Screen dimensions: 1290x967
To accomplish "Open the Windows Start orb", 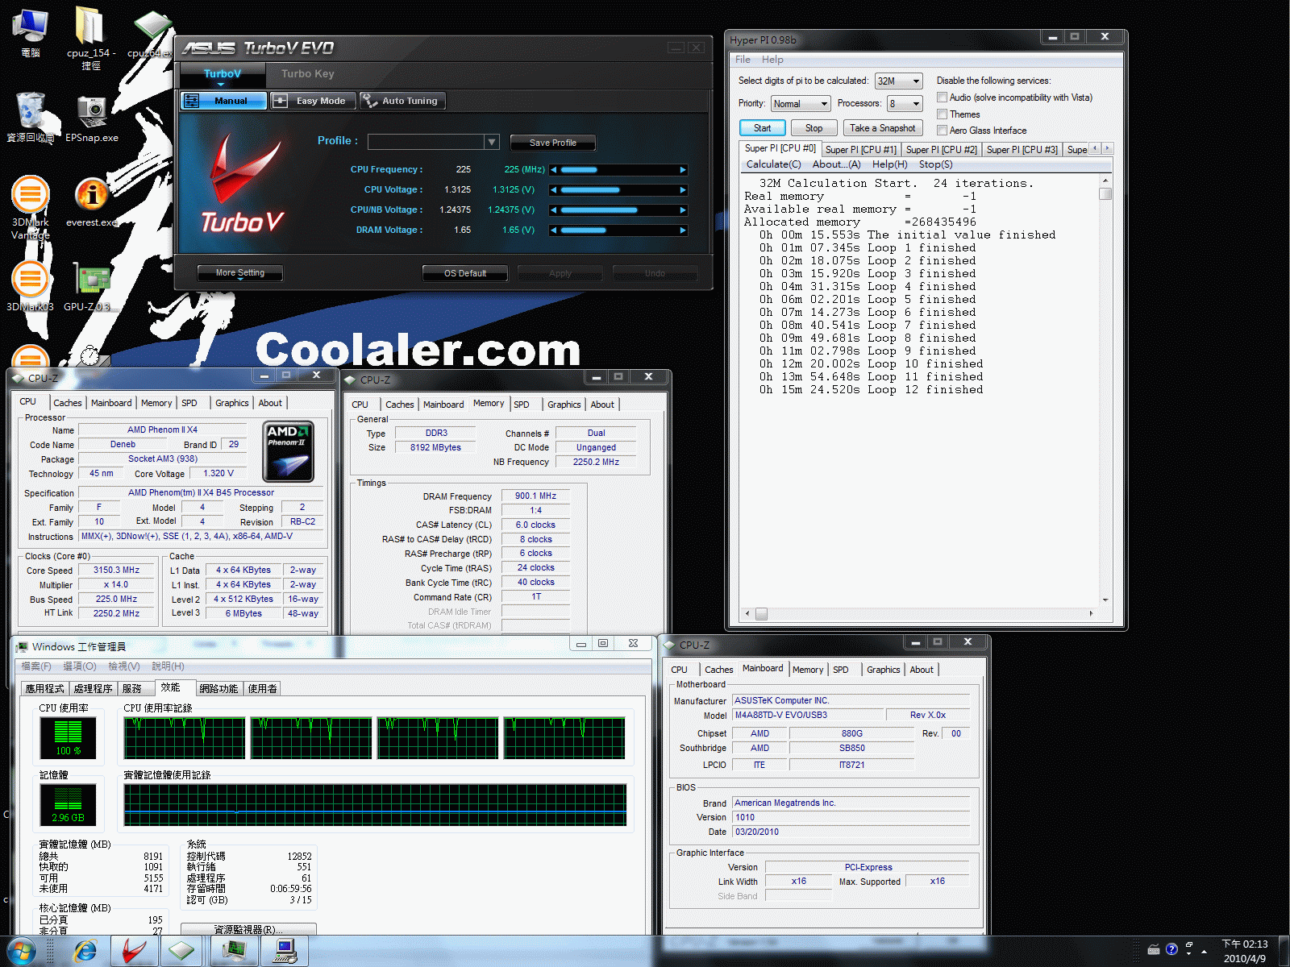I will click(x=22, y=952).
